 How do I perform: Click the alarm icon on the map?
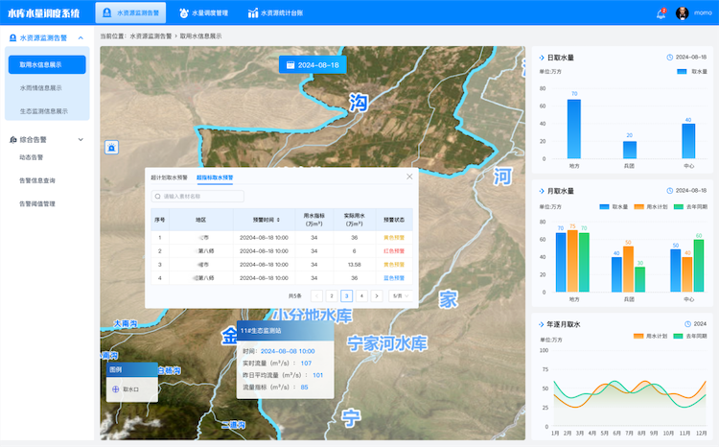(x=111, y=148)
